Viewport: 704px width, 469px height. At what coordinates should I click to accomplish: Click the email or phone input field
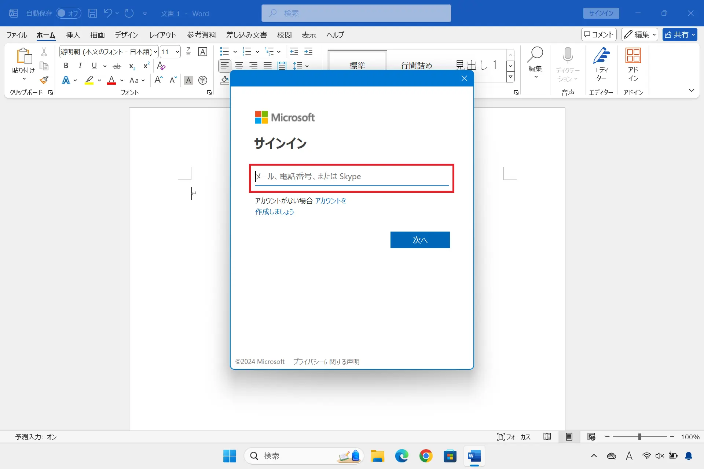pyautogui.click(x=352, y=177)
